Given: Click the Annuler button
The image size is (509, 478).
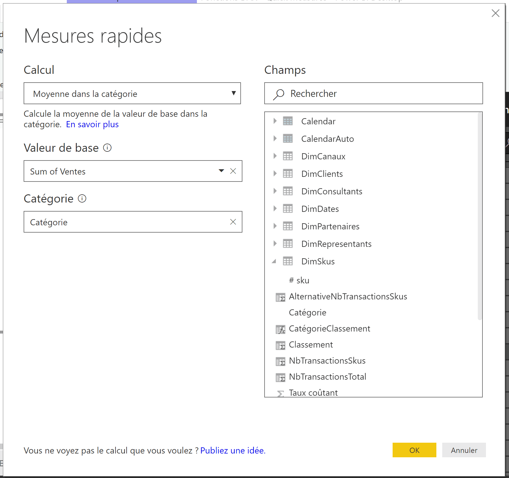Looking at the screenshot, I should 464,450.
